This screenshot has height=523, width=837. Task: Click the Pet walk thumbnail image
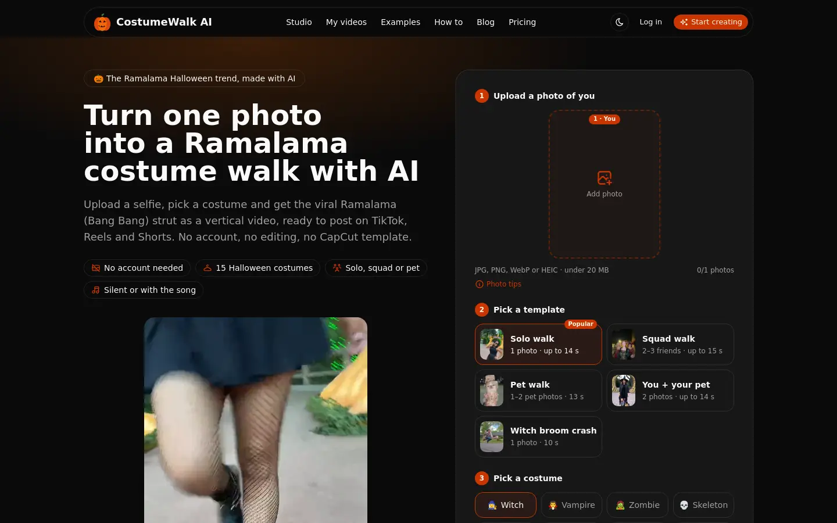(492, 391)
